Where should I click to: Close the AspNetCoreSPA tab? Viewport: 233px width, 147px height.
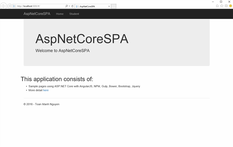tap(109, 6)
